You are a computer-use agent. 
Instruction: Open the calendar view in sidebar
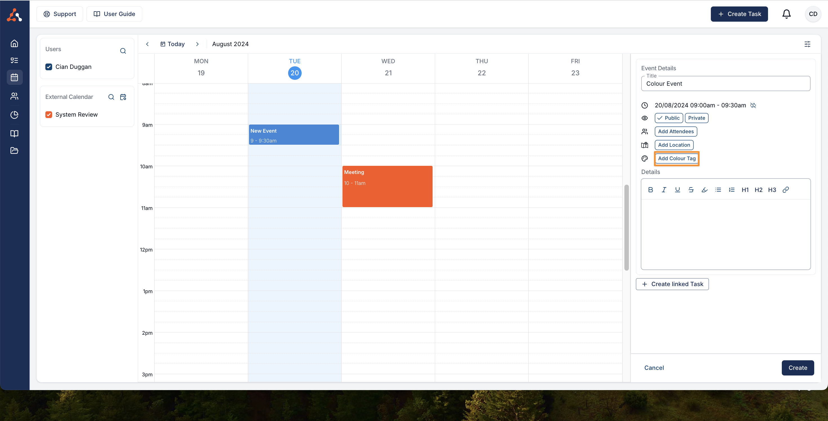click(x=14, y=77)
